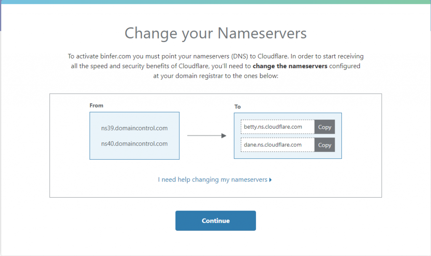This screenshot has height=256, width=431.
Task: Click the 'Change your Nameservers' heading
Action: click(x=215, y=34)
